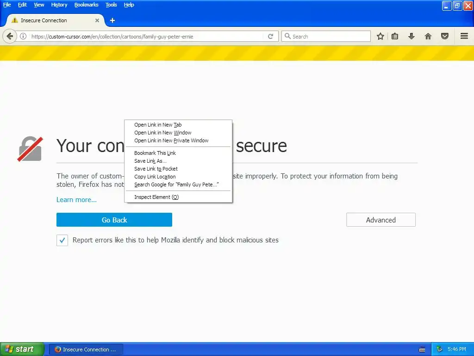Uncheck Report errors to Mozilla checkbox
Screen dimensions: 474x356
pos(62,241)
